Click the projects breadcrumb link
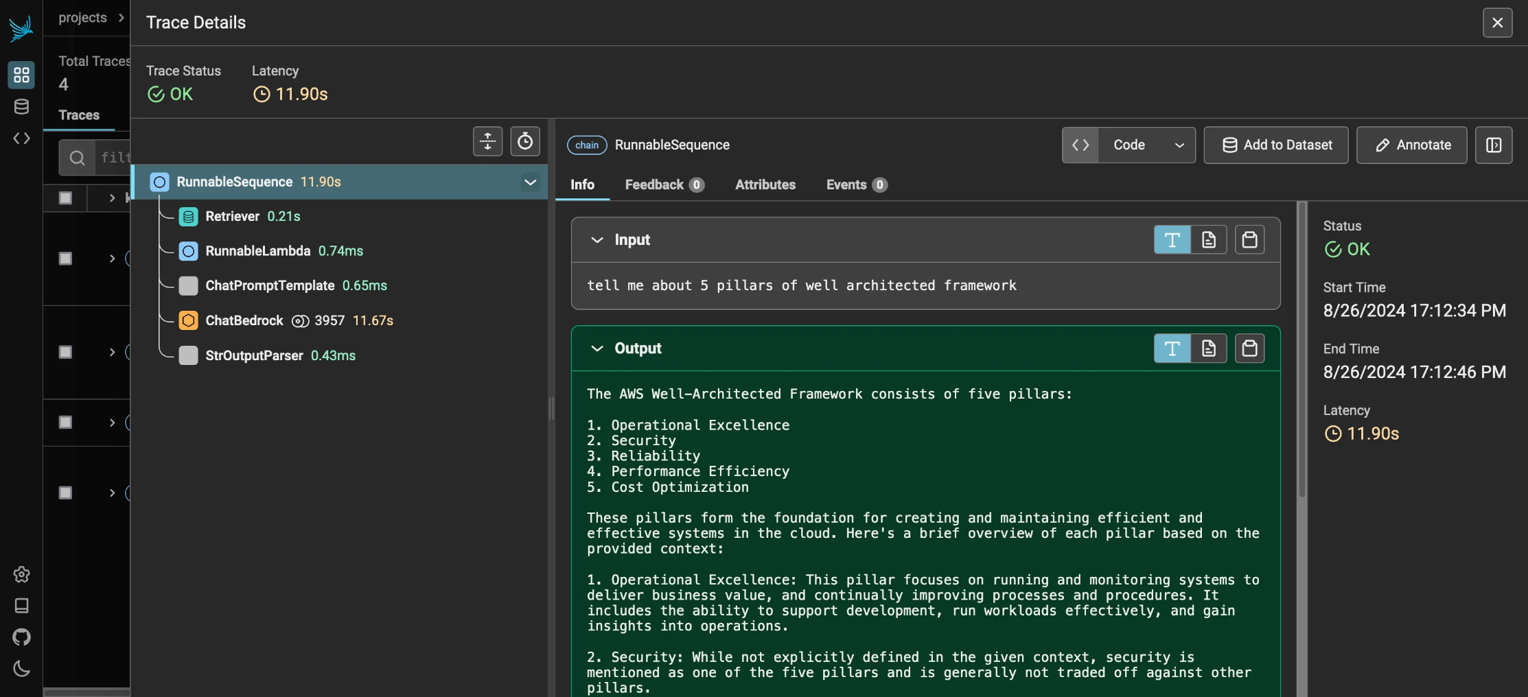 (82, 18)
